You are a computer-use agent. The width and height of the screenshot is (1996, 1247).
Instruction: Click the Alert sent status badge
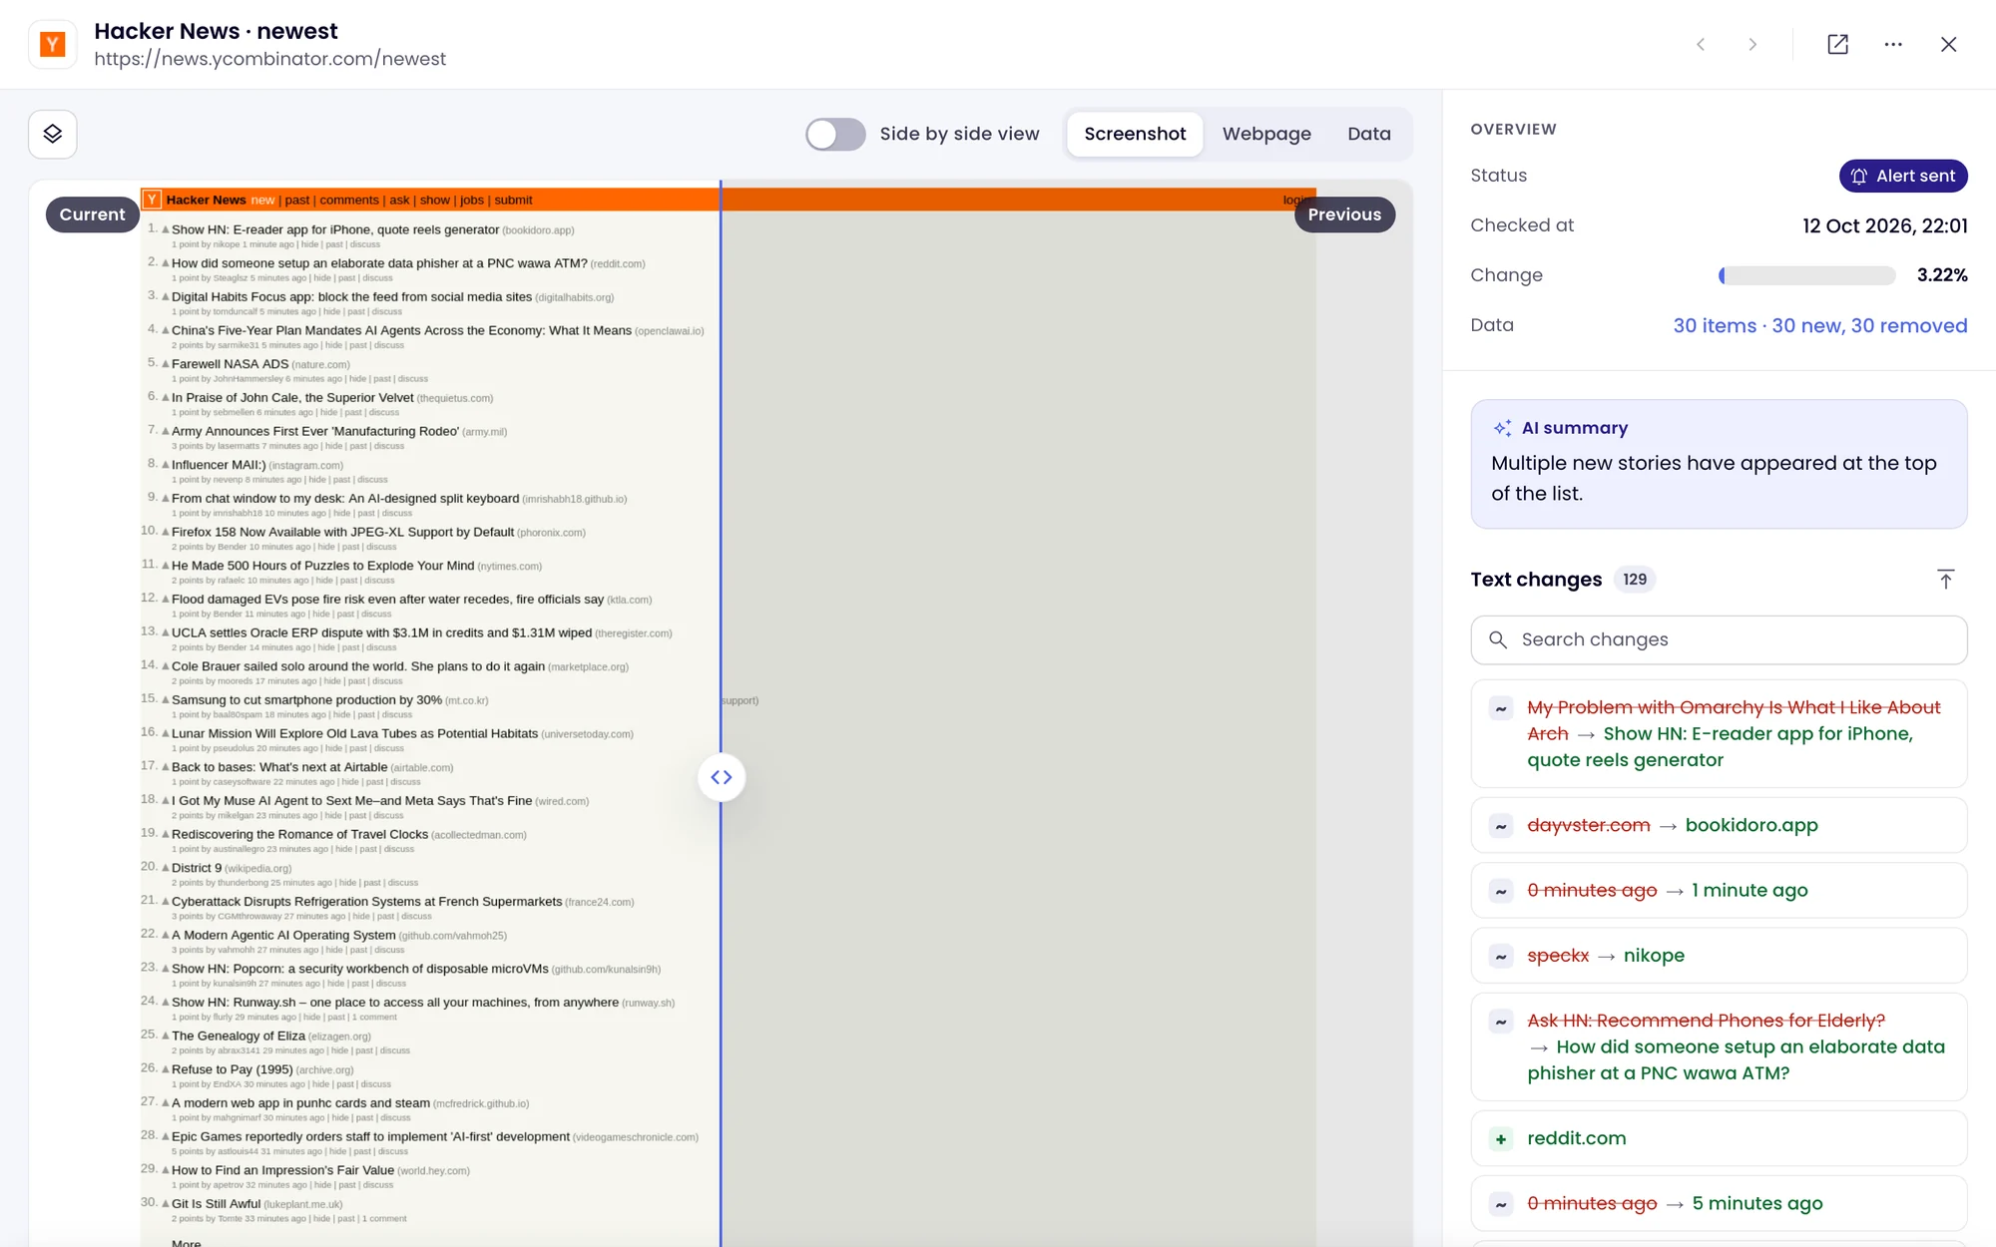click(1903, 176)
